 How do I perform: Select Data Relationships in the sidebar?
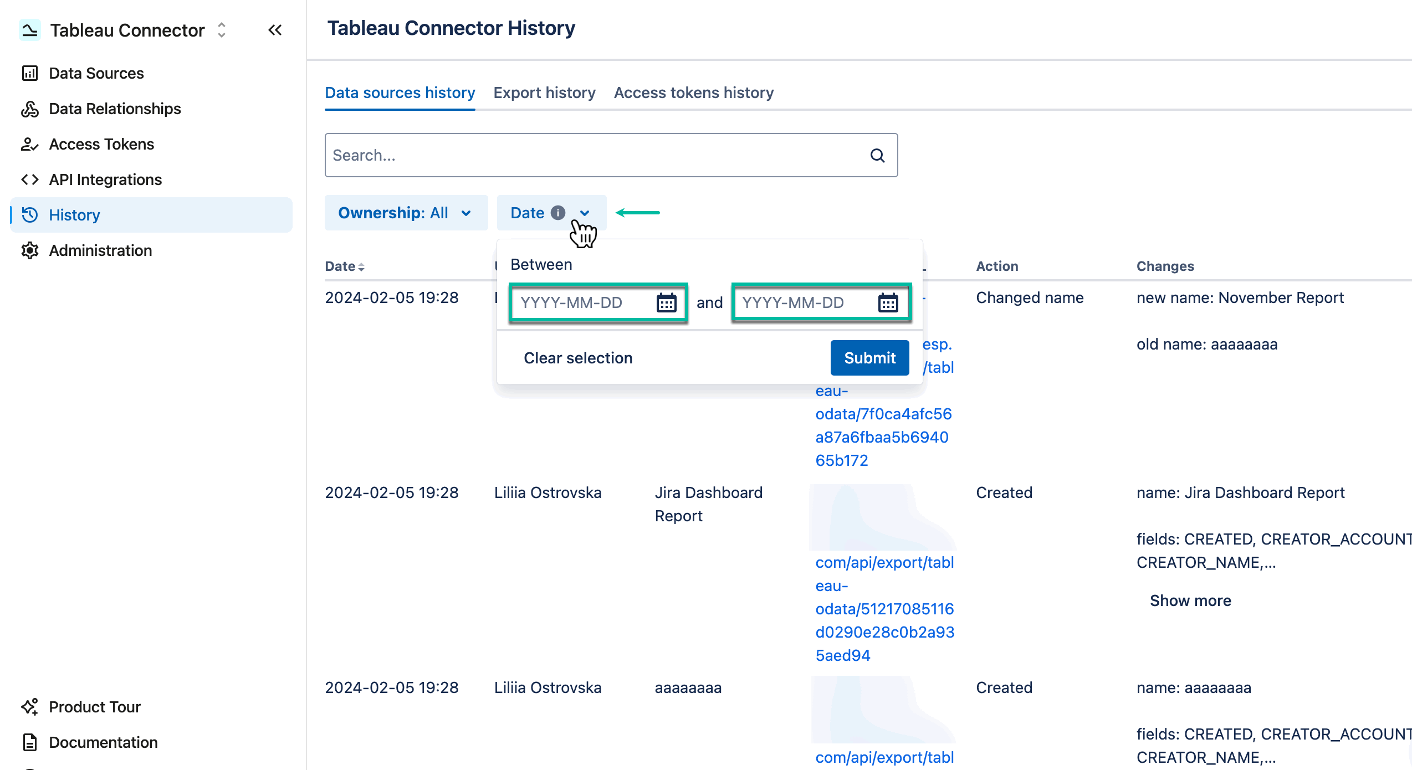(x=114, y=109)
